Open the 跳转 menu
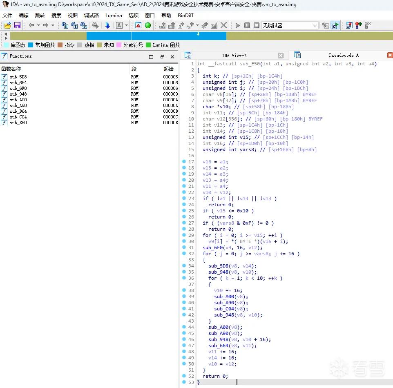393x388 pixels. click(40, 16)
